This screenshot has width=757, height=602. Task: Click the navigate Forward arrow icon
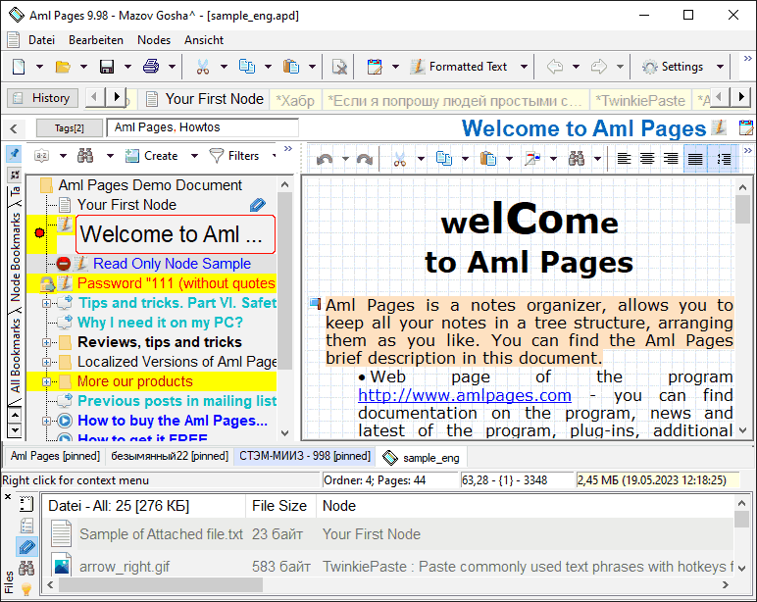(x=599, y=67)
